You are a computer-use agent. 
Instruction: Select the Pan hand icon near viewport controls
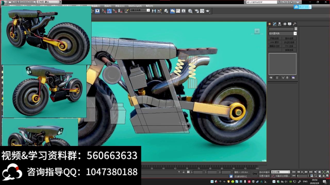coord(320,176)
